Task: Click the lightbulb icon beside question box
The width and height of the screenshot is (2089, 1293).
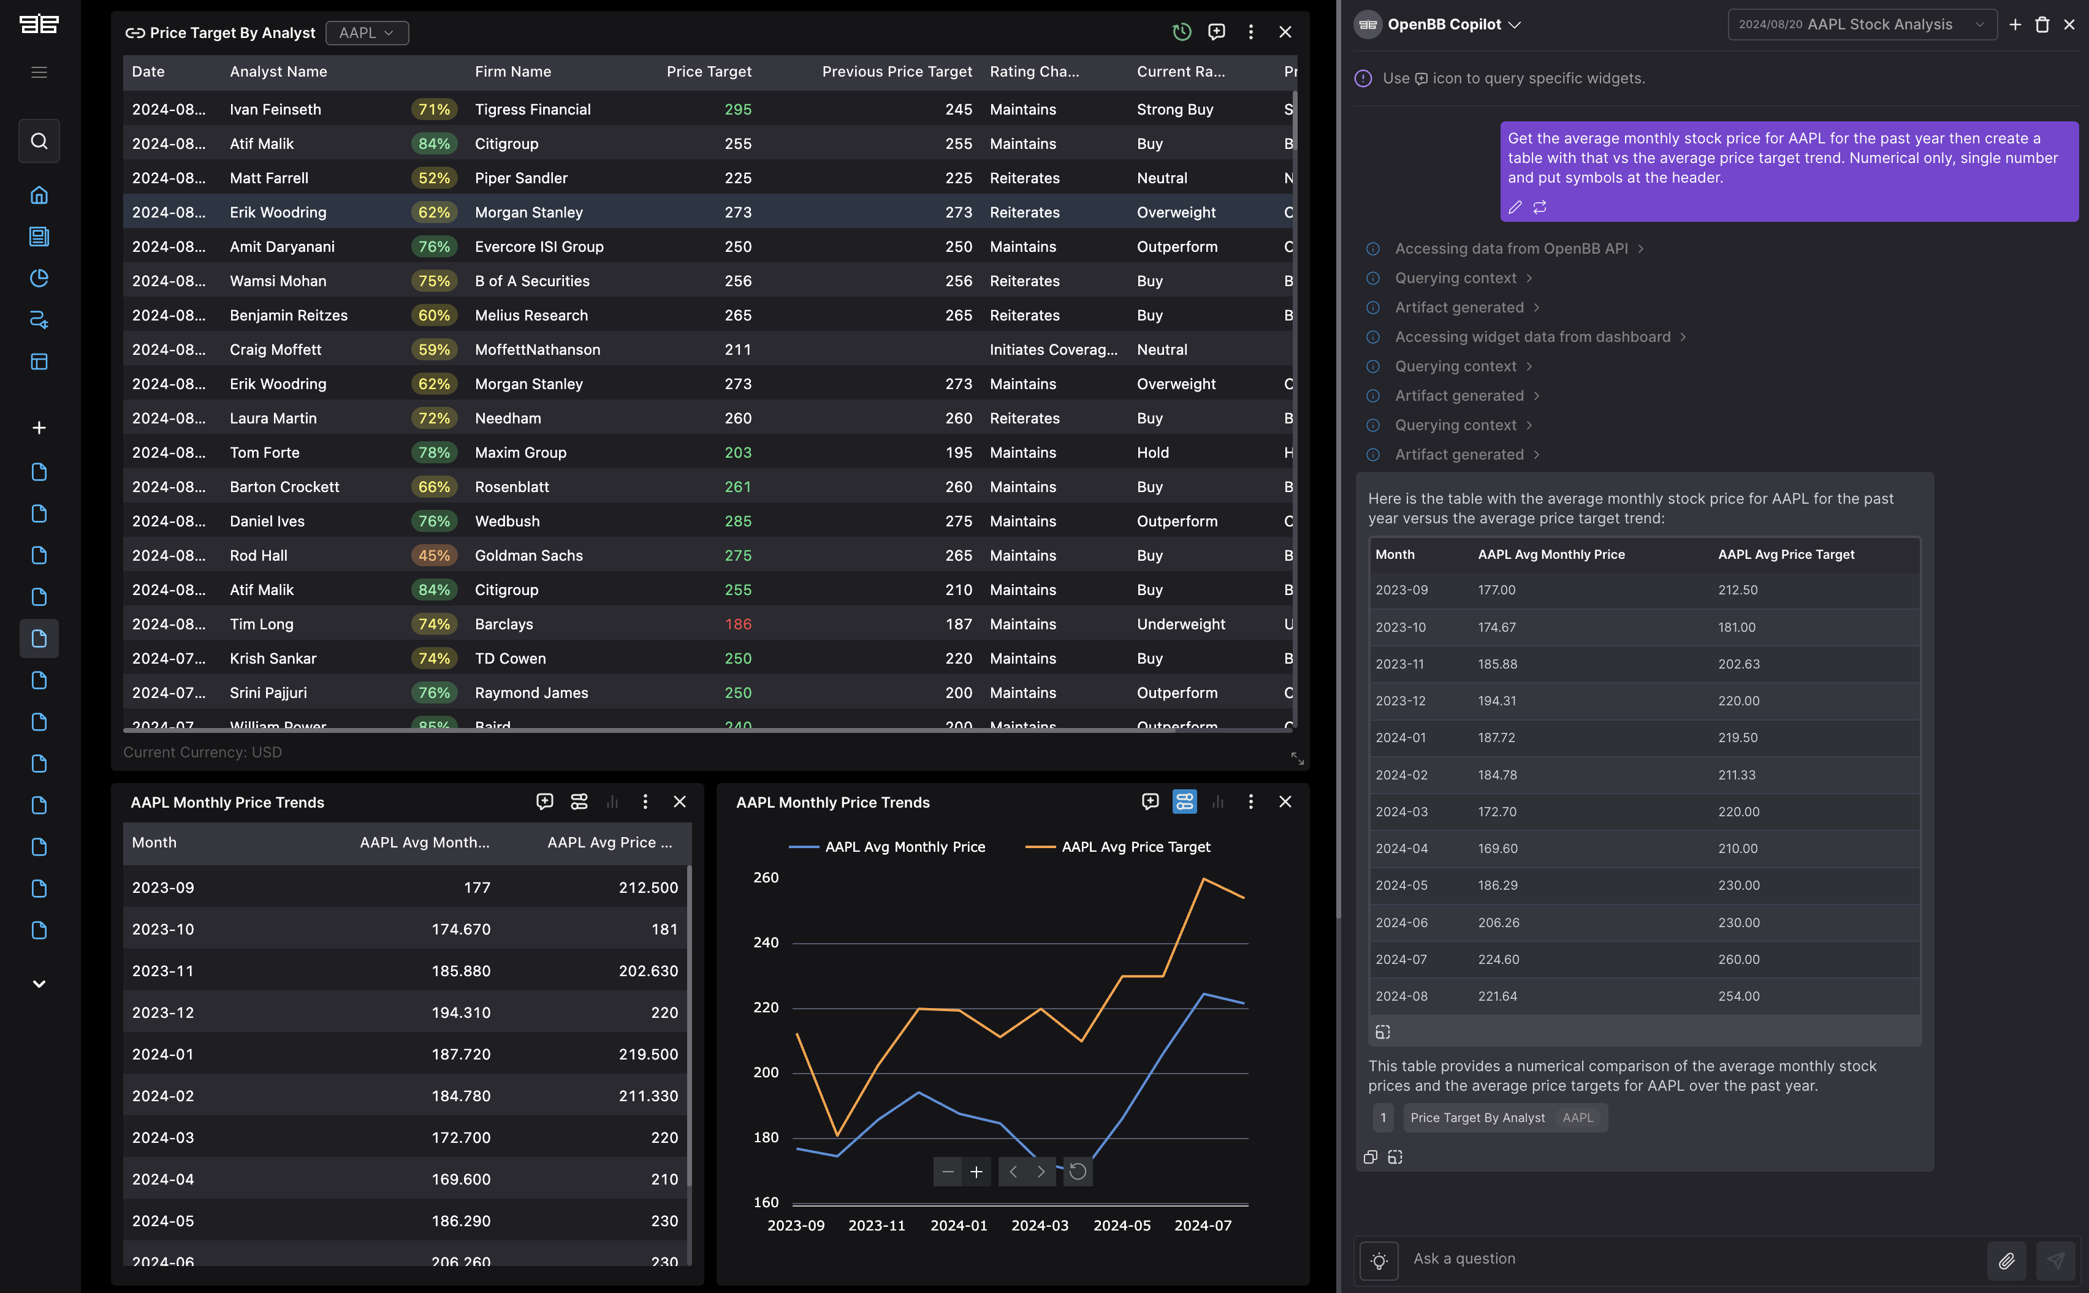Action: coord(1379,1261)
